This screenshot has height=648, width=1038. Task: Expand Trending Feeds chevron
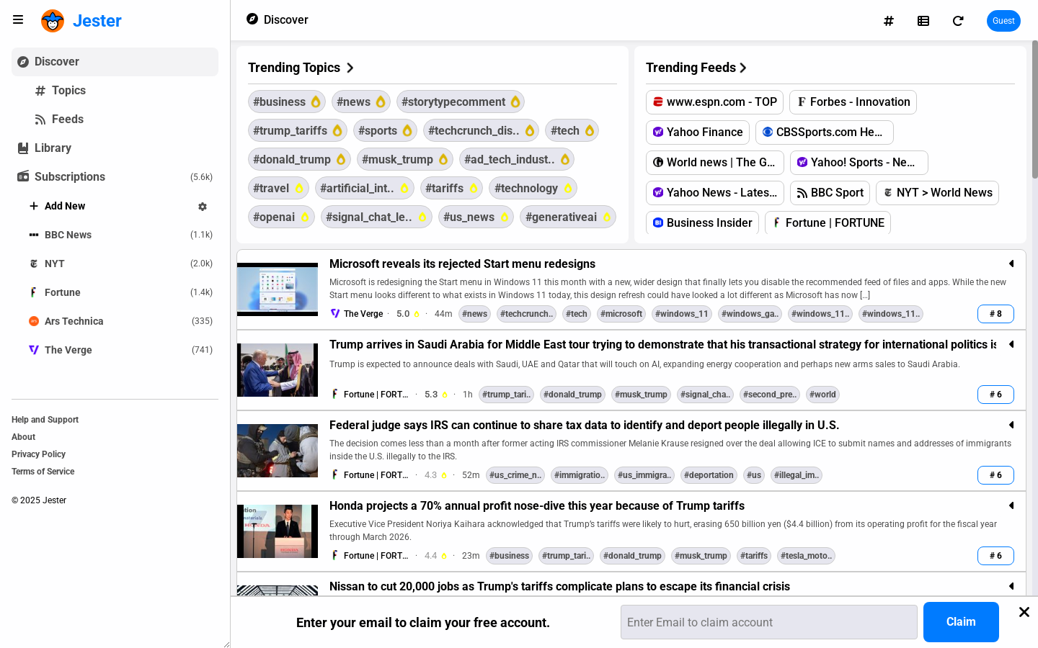tap(743, 68)
